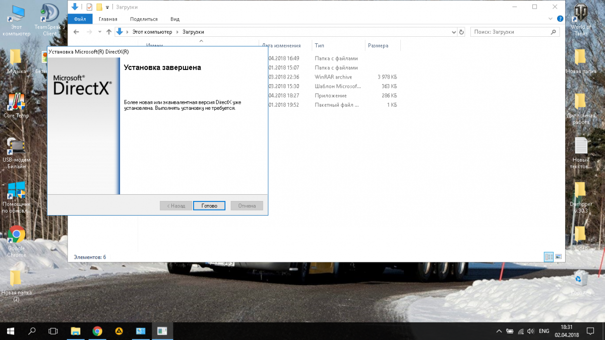Switch to large thumbnails view icon
Screen dimensions: 605x340
(558, 257)
